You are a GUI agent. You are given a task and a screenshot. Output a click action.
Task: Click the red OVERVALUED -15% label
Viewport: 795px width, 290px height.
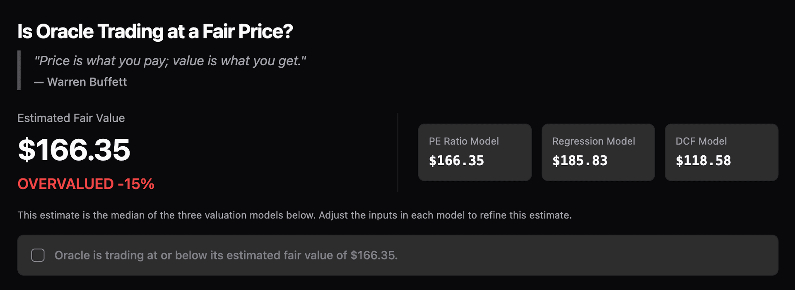point(86,184)
